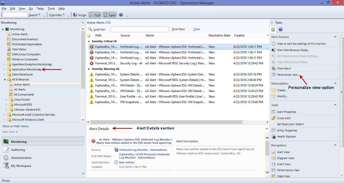
Task: Collapse the Subscription section
Action: pyautogui.click(x=335, y=83)
